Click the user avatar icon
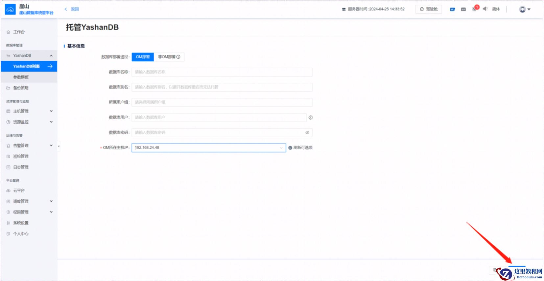The image size is (544, 281). click(522, 9)
